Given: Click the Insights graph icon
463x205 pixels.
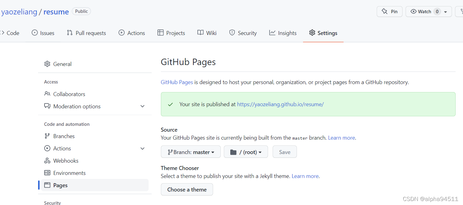Looking at the screenshot, I should [x=272, y=33].
